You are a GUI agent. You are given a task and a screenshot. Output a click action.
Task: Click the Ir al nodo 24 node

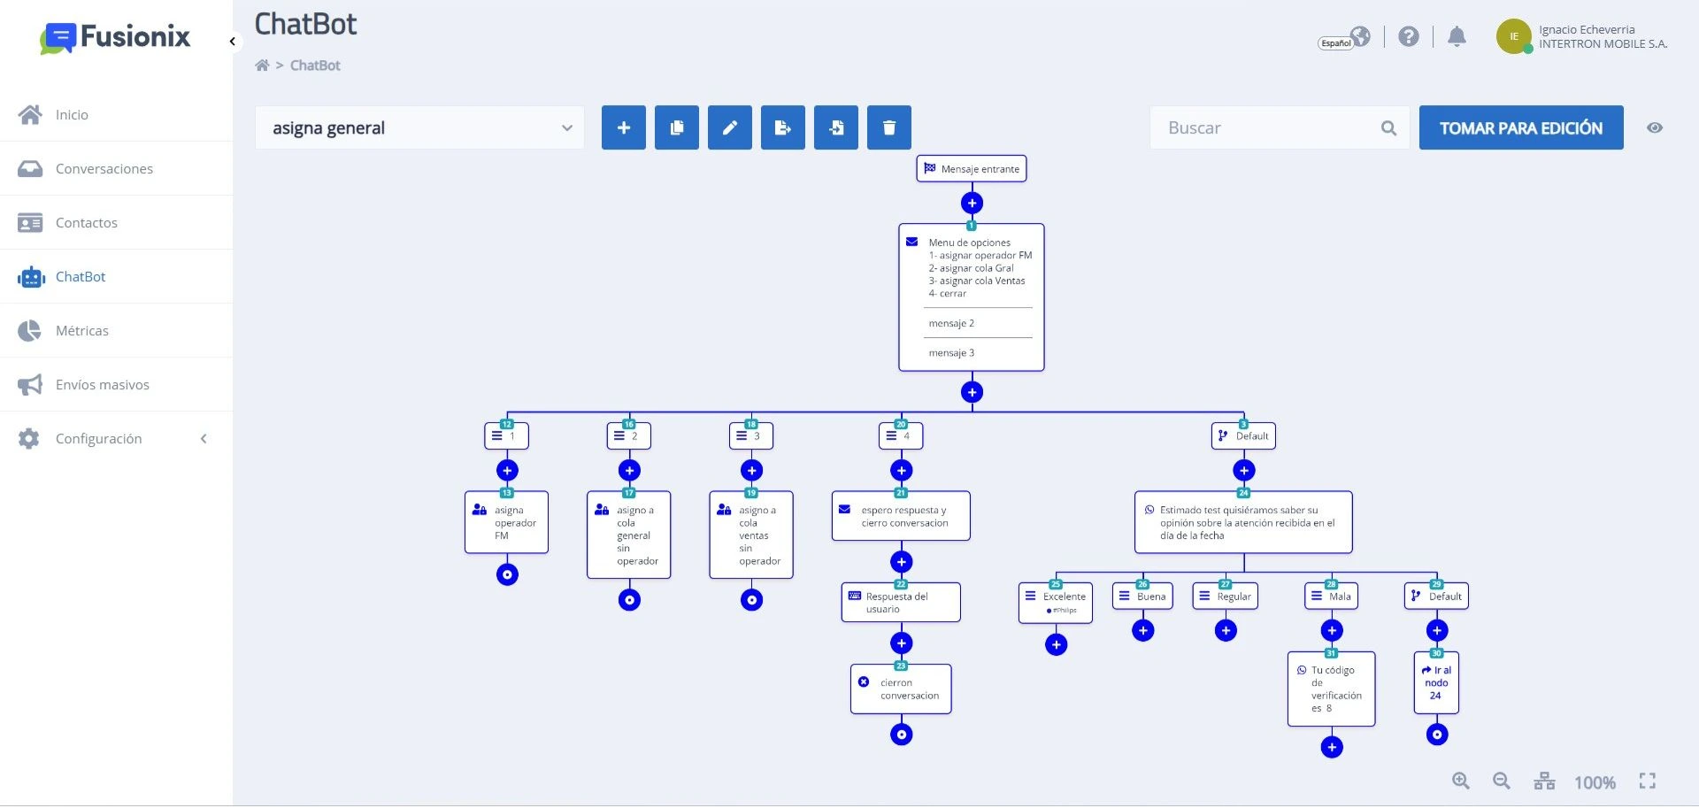click(x=1436, y=683)
